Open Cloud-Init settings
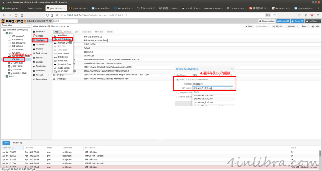Viewport: 322px width, 171px height. coord(40,44)
